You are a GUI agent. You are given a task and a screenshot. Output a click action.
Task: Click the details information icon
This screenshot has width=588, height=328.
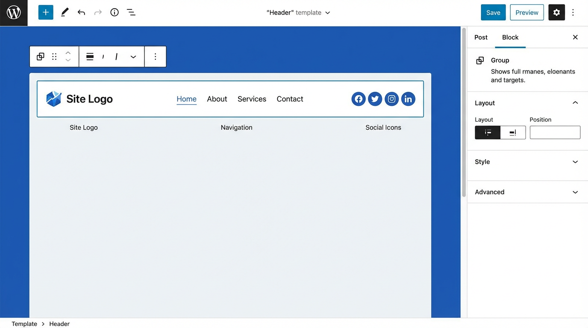(114, 12)
